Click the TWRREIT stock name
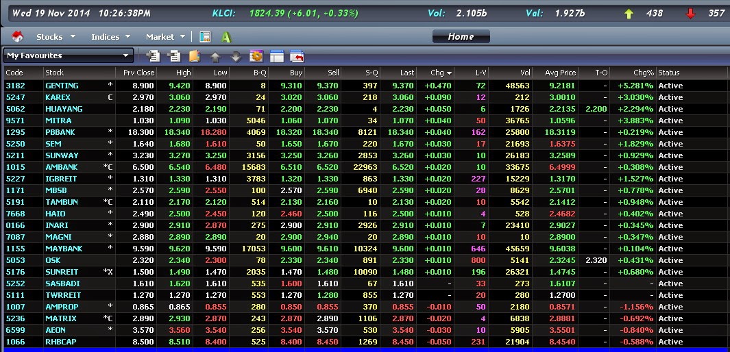Image resolution: width=730 pixels, height=352 pixels. click(63, 294)
